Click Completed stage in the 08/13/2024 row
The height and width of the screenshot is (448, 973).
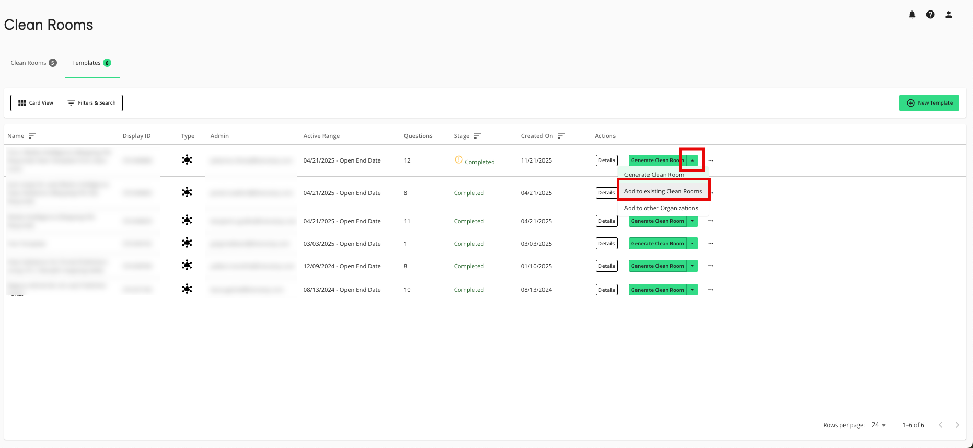469,290
